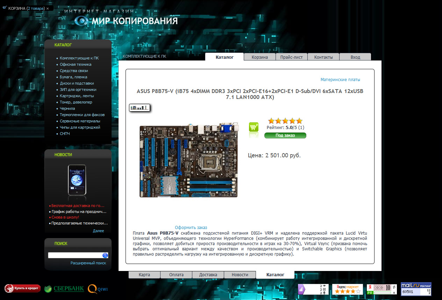Rate the product with the fifth star
Screen dimensions: 442x300
coord(299,121)
